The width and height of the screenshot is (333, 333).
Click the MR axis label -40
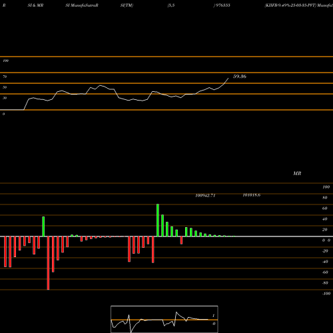(x=325, y=262)
